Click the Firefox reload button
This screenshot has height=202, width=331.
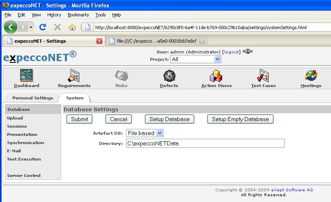(42, 27)
